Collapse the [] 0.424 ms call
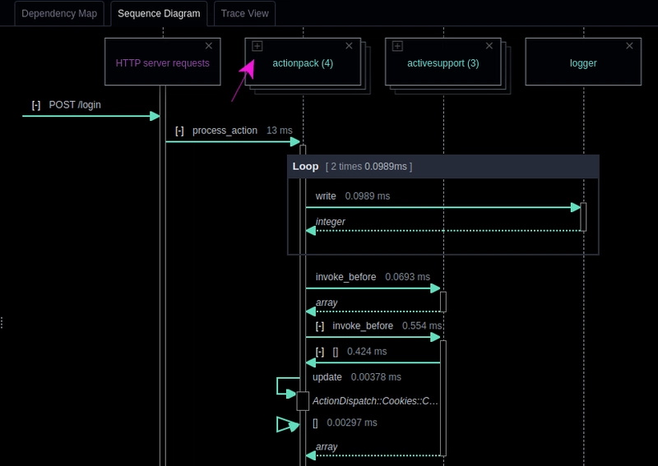 (x=320, y=352)
